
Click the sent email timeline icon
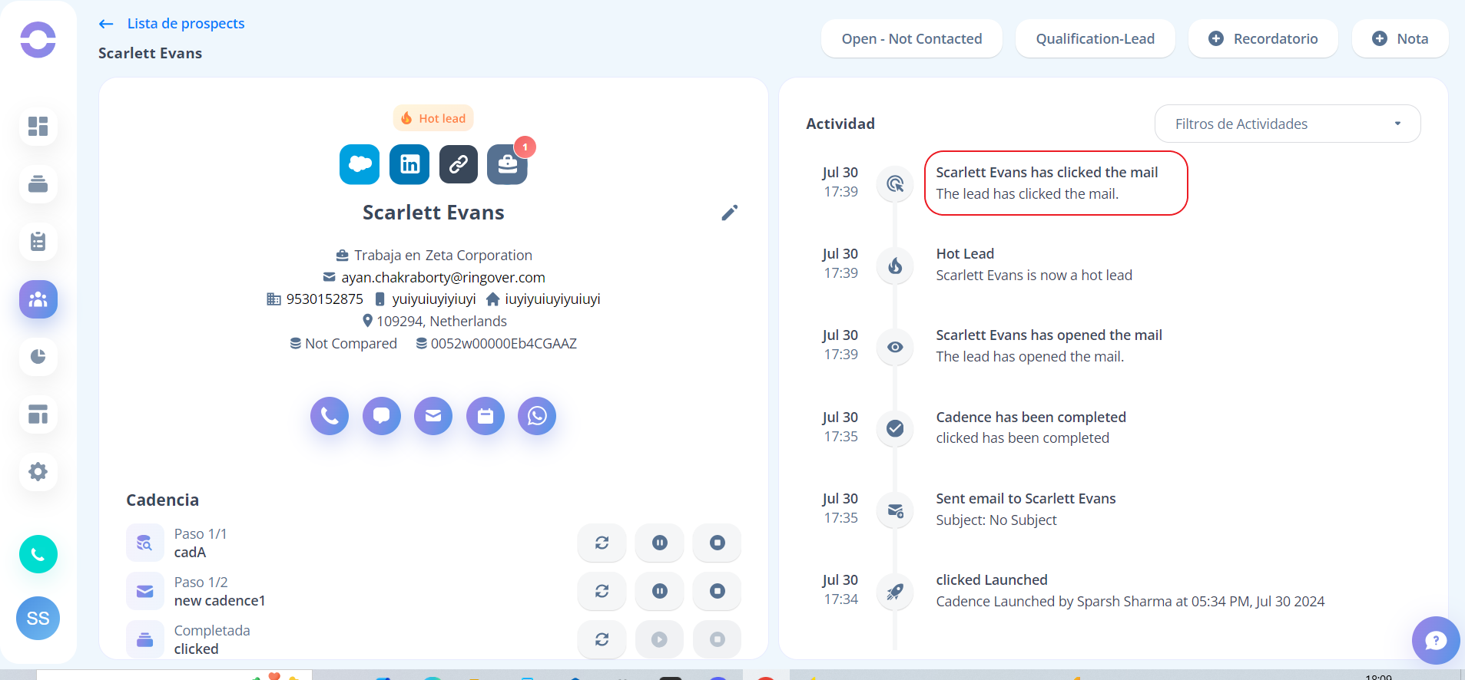pos(895,510)
